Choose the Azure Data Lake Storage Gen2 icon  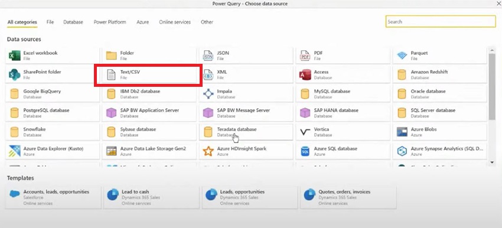click(x=112, y=151)
